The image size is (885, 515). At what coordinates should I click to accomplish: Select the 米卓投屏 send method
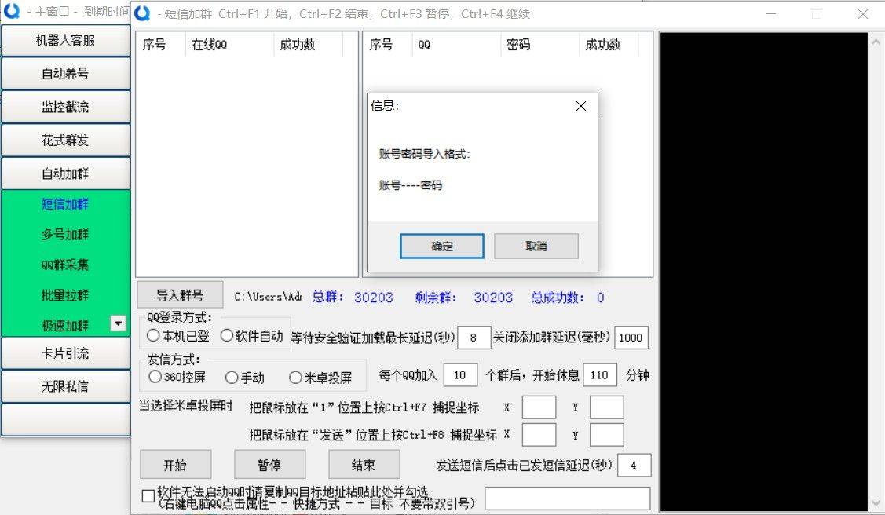coord(320,378)
